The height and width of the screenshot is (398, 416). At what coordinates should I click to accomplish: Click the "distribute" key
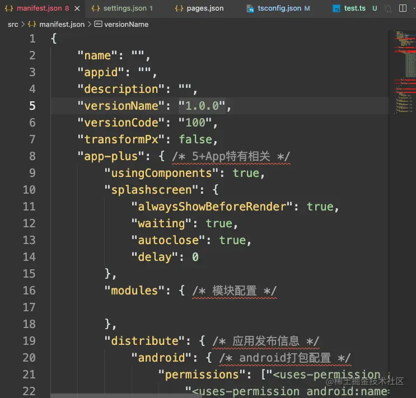pyautogui.click(x=144, y=341)
